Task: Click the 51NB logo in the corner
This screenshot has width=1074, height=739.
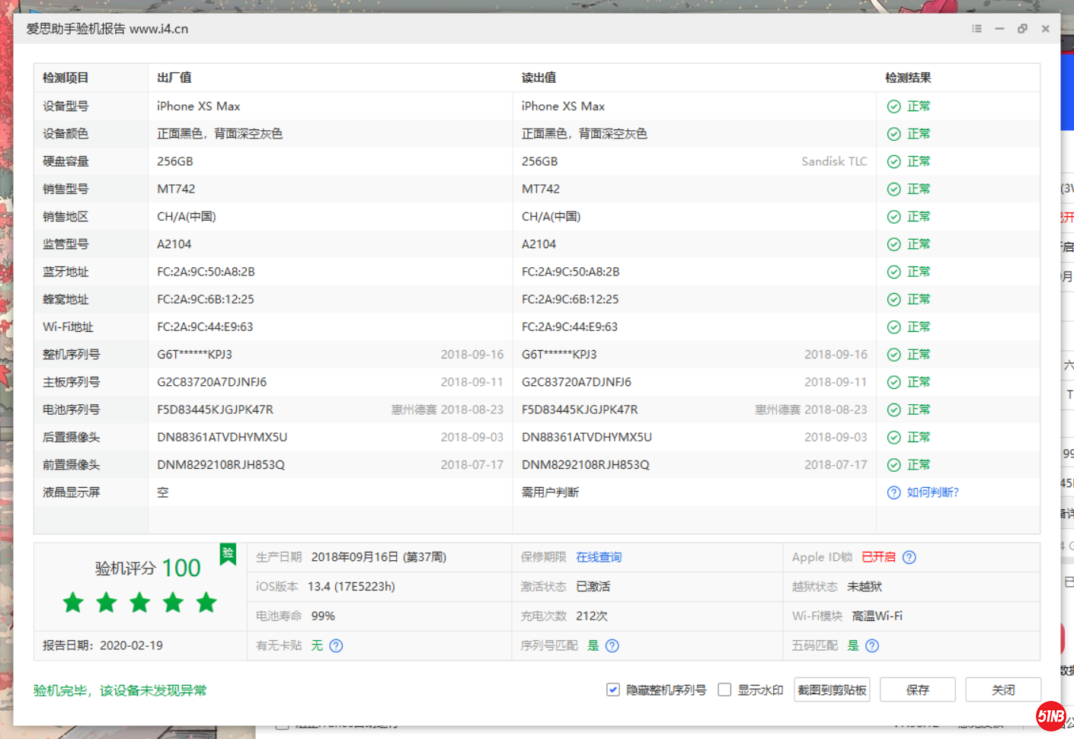Action: (x=1051, y=715)
